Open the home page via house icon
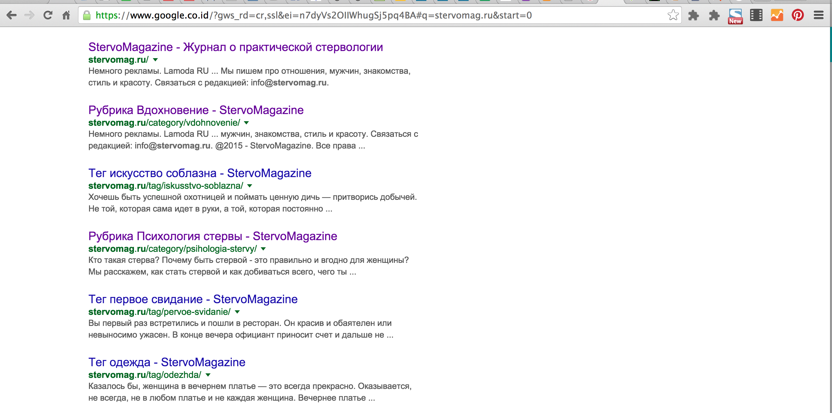 coord(66,15)
